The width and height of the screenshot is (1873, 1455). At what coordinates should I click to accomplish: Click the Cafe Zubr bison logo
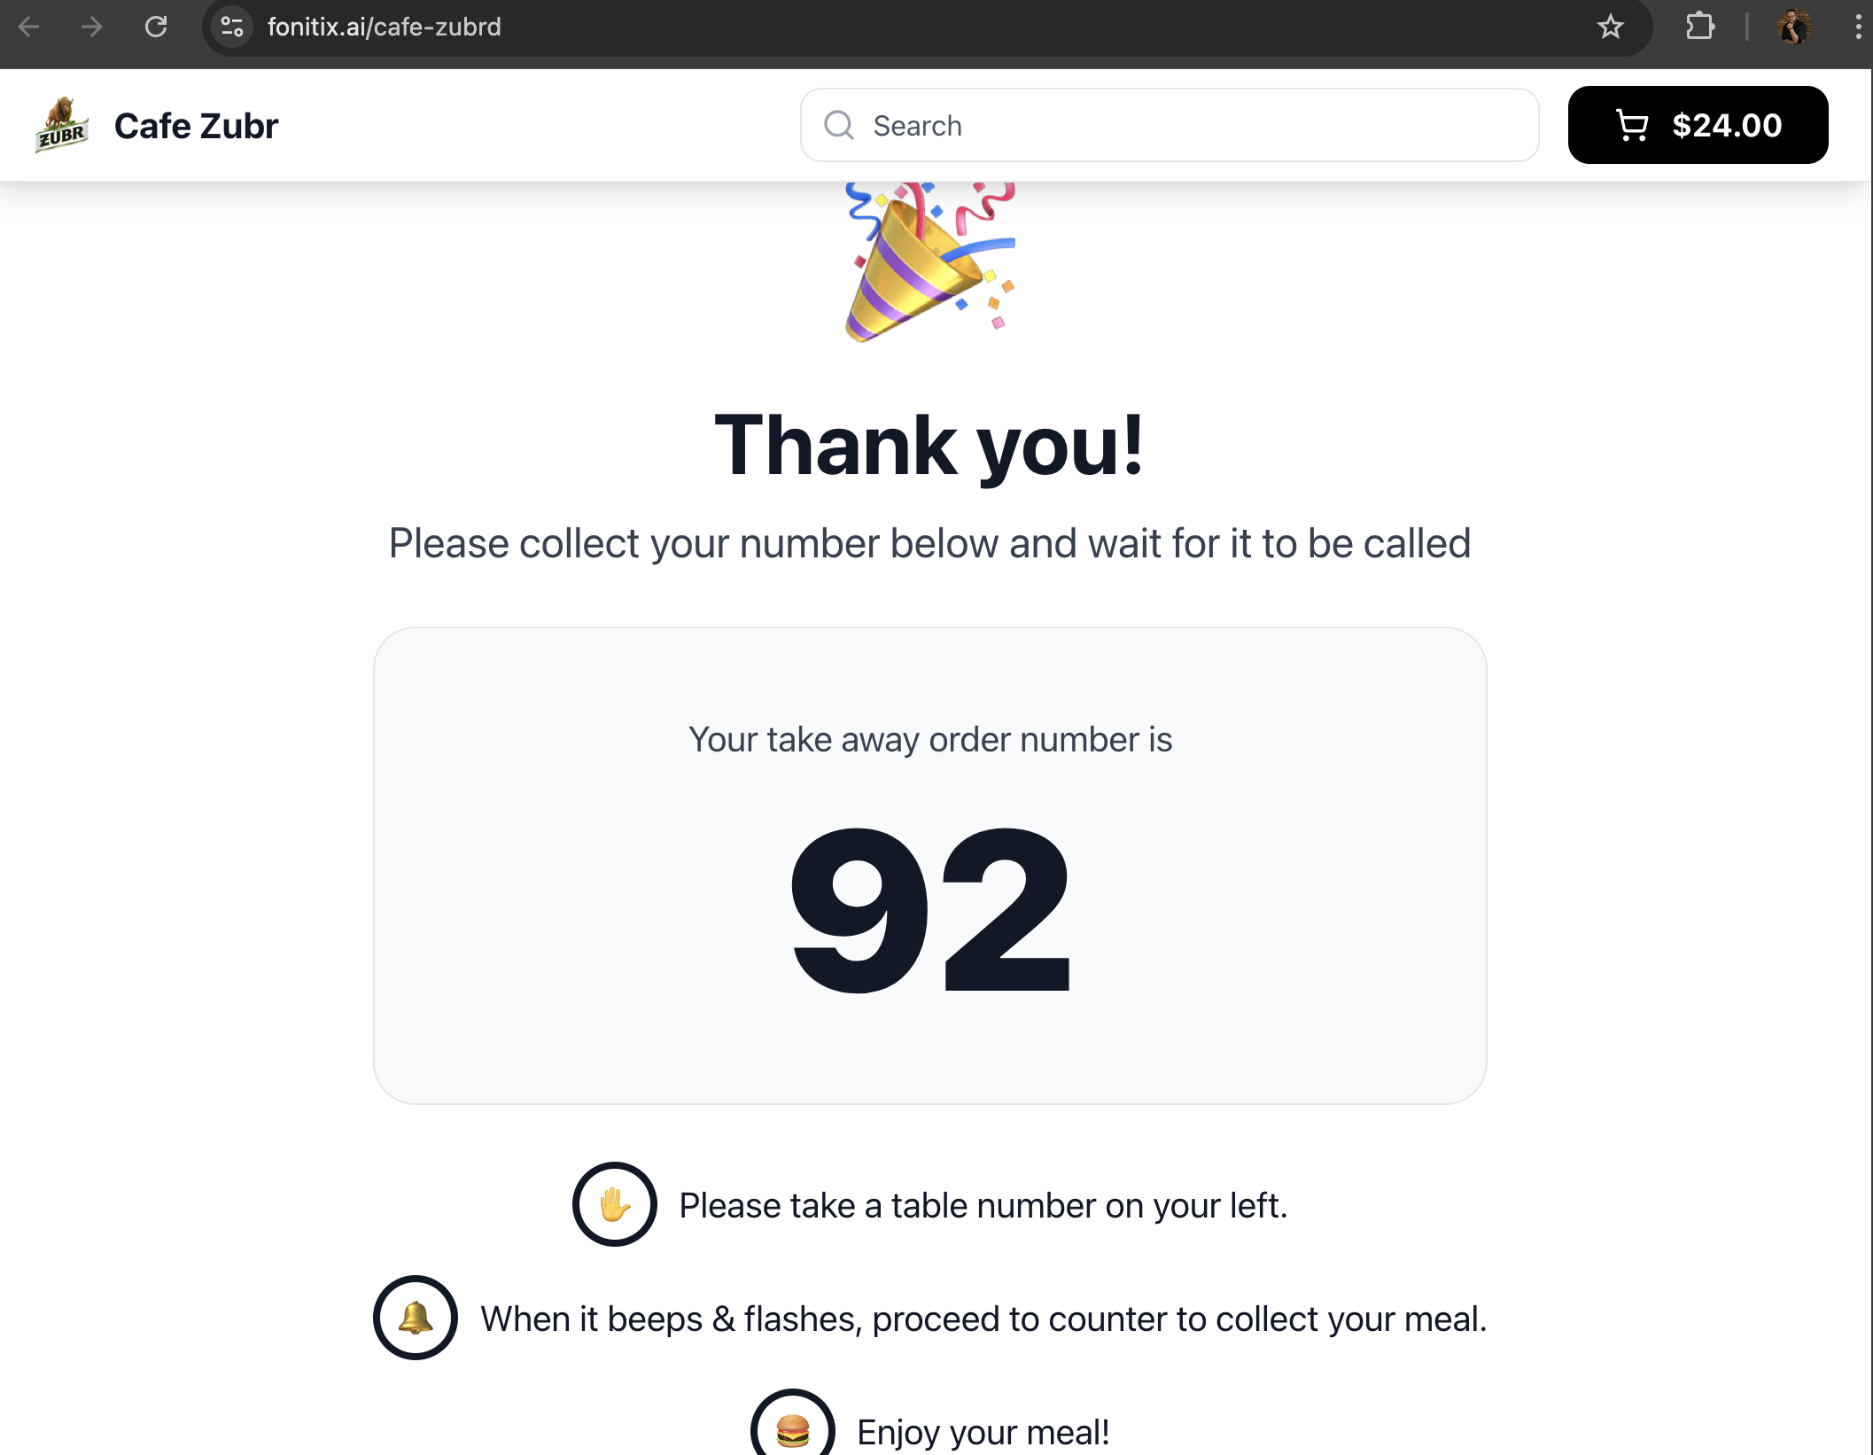[61, 125]
